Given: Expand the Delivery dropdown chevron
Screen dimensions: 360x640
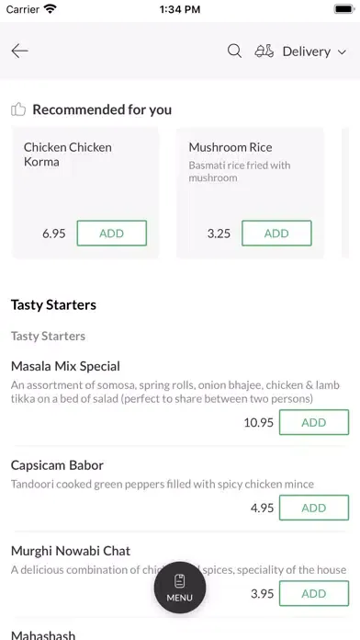Looking at the screenshot, I should point(342,51).
